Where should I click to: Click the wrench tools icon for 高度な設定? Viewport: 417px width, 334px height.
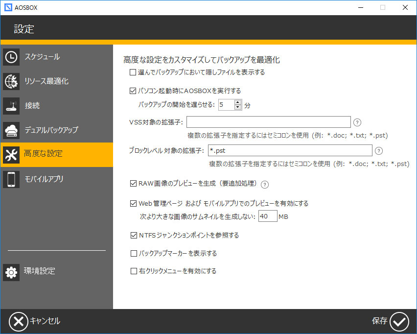11,155
